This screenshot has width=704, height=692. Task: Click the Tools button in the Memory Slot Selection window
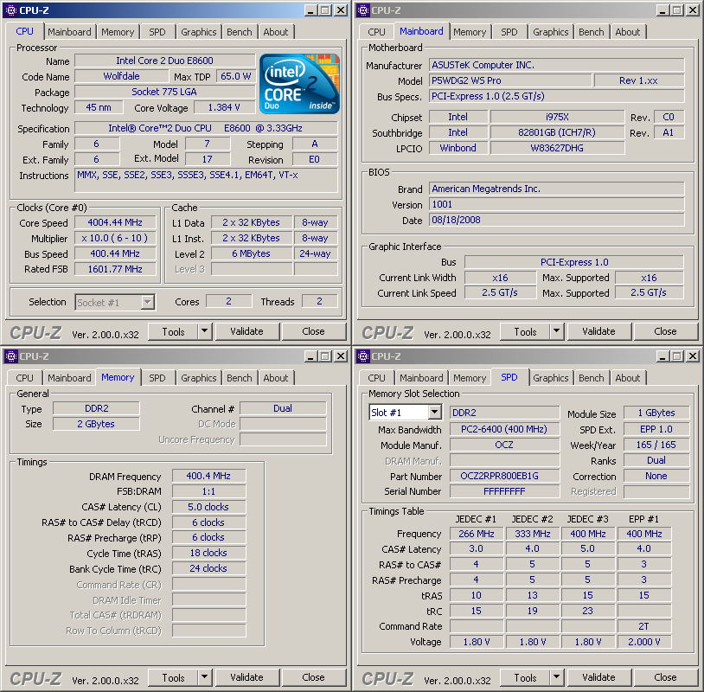click(x=525, y=677)
